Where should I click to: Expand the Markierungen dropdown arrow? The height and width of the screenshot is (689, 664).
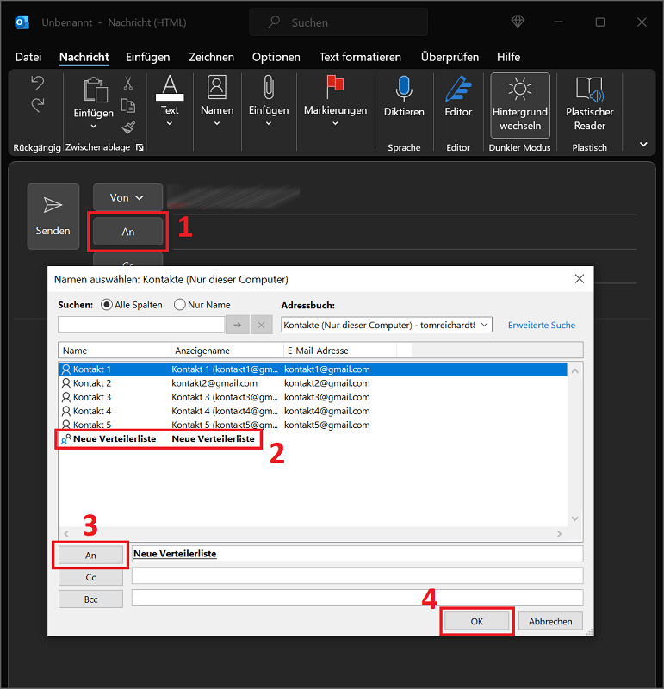pos(335,123)
